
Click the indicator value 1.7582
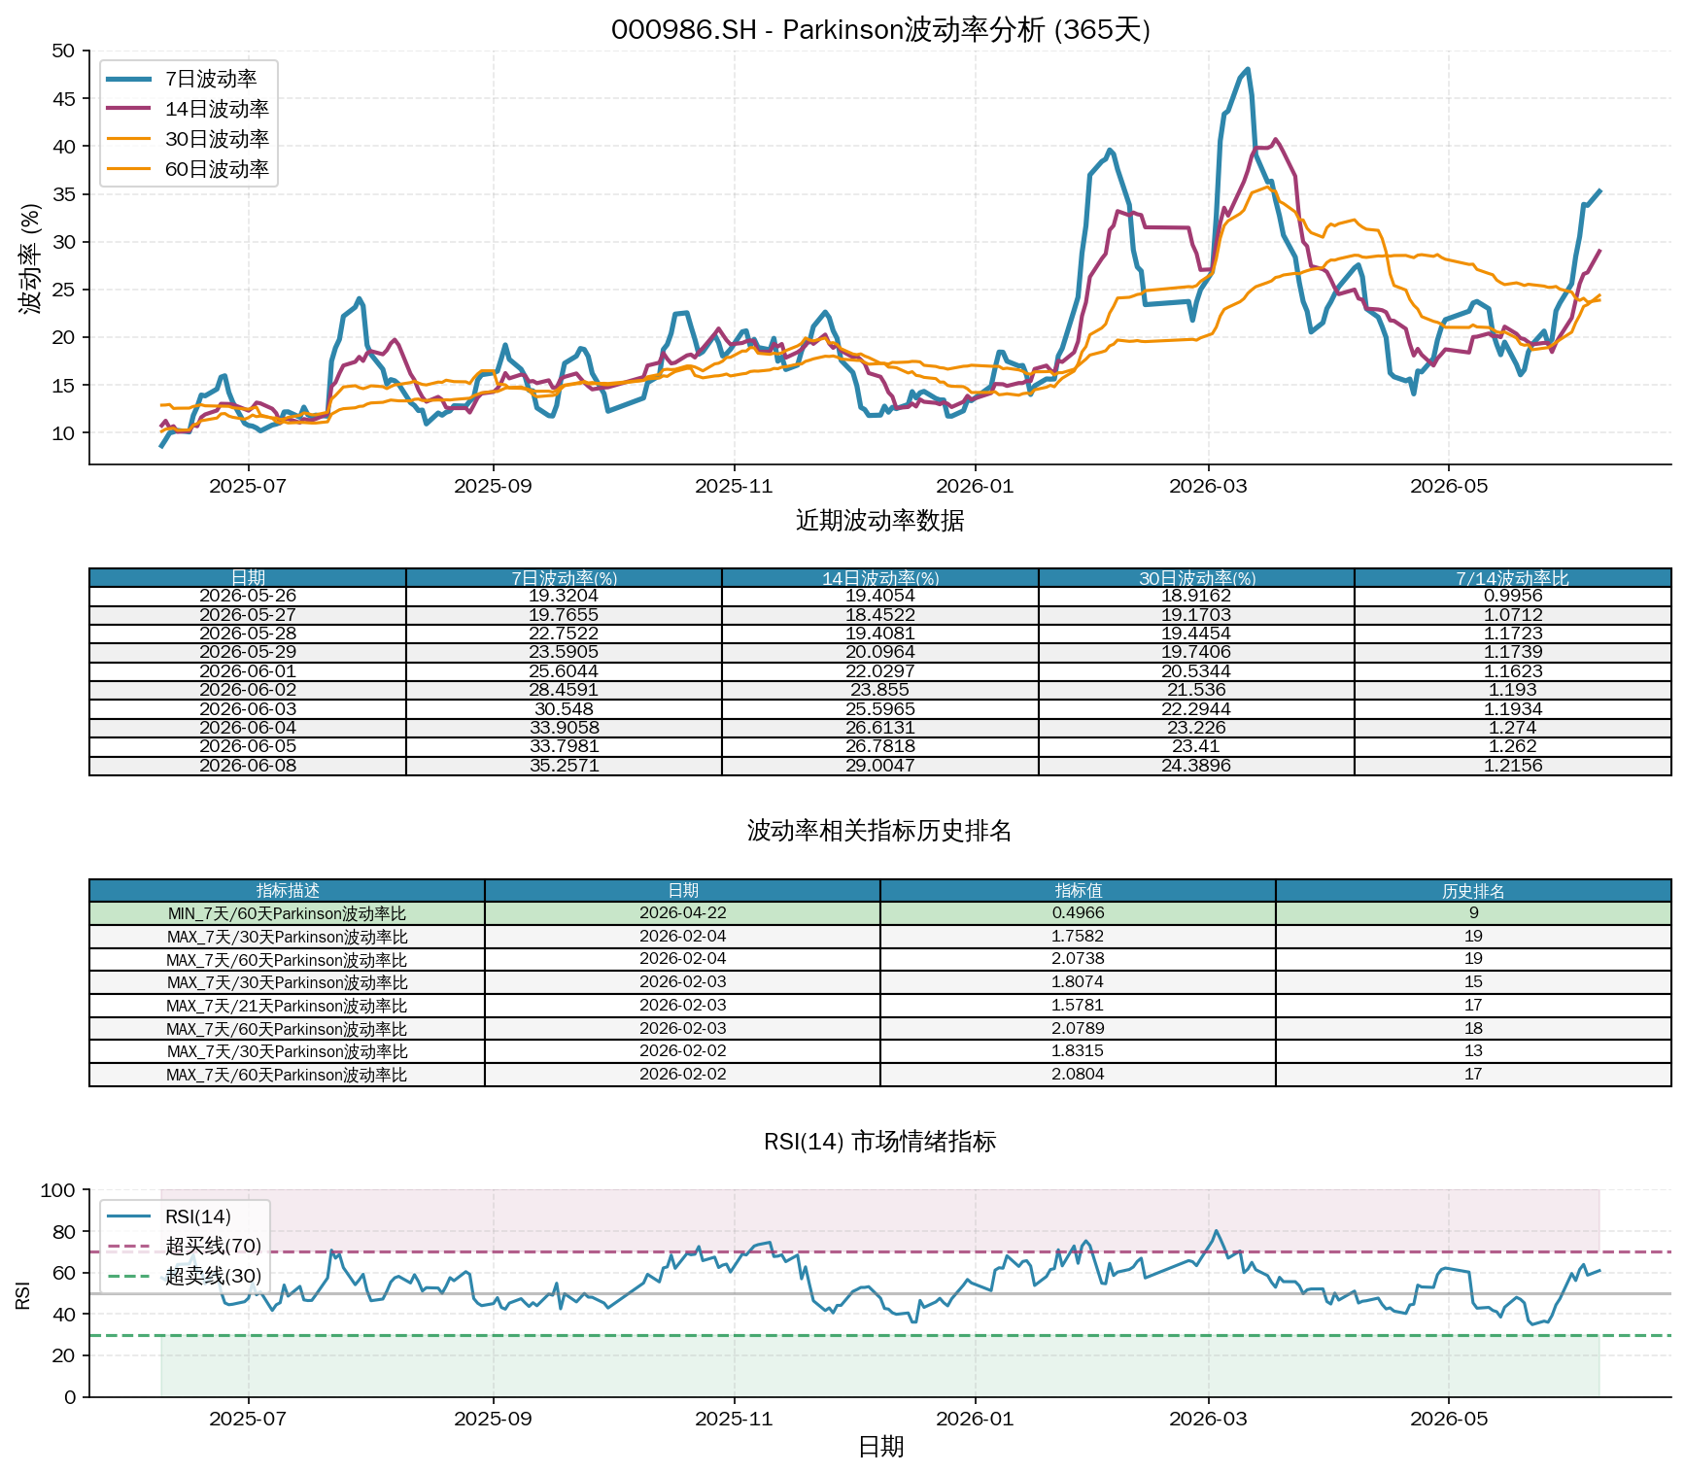click(1078, 937)
